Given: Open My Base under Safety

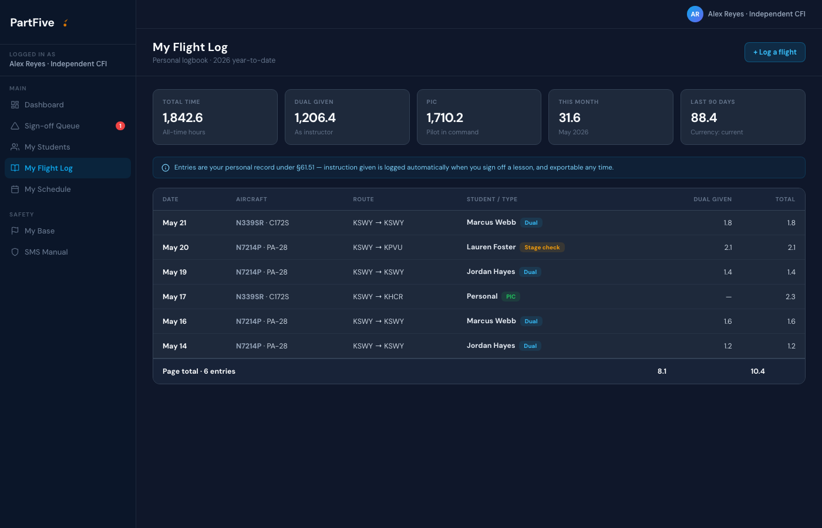Looking at the screenshot, I should click(x=68, y=231).
